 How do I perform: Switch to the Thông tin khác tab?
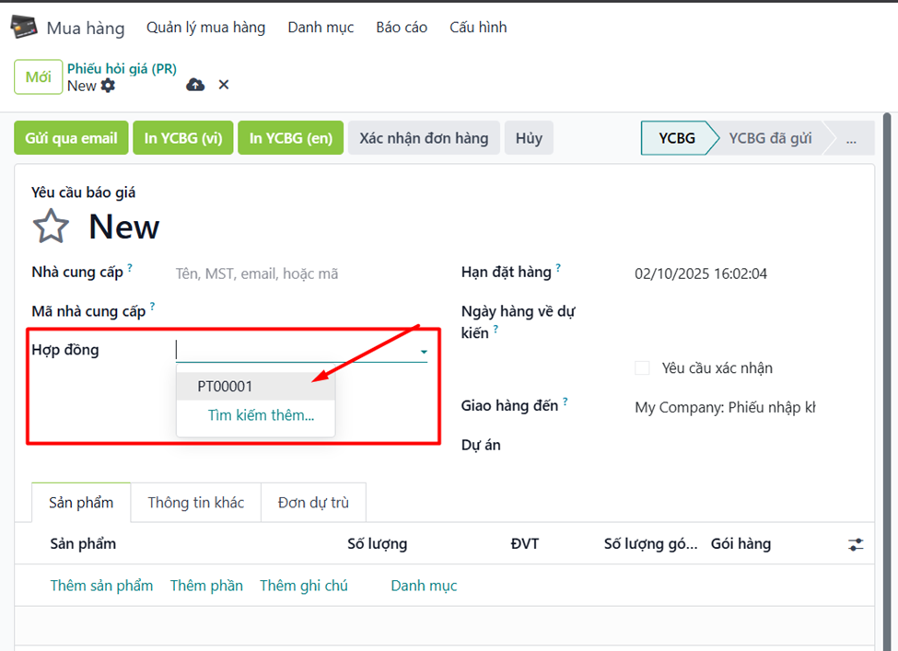coord(196,503)
